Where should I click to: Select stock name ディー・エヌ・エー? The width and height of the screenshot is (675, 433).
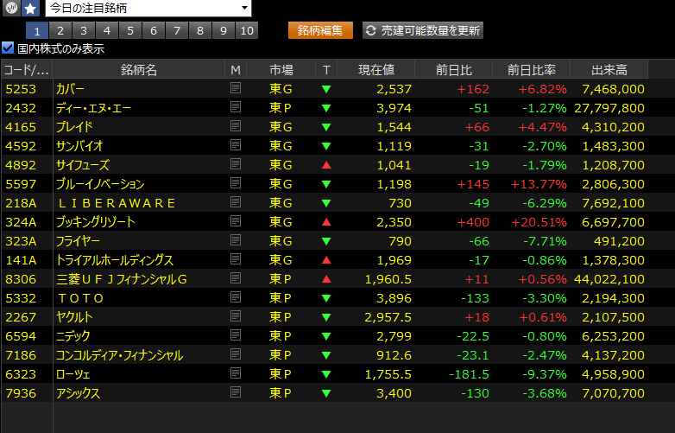(x=93, y=108)
